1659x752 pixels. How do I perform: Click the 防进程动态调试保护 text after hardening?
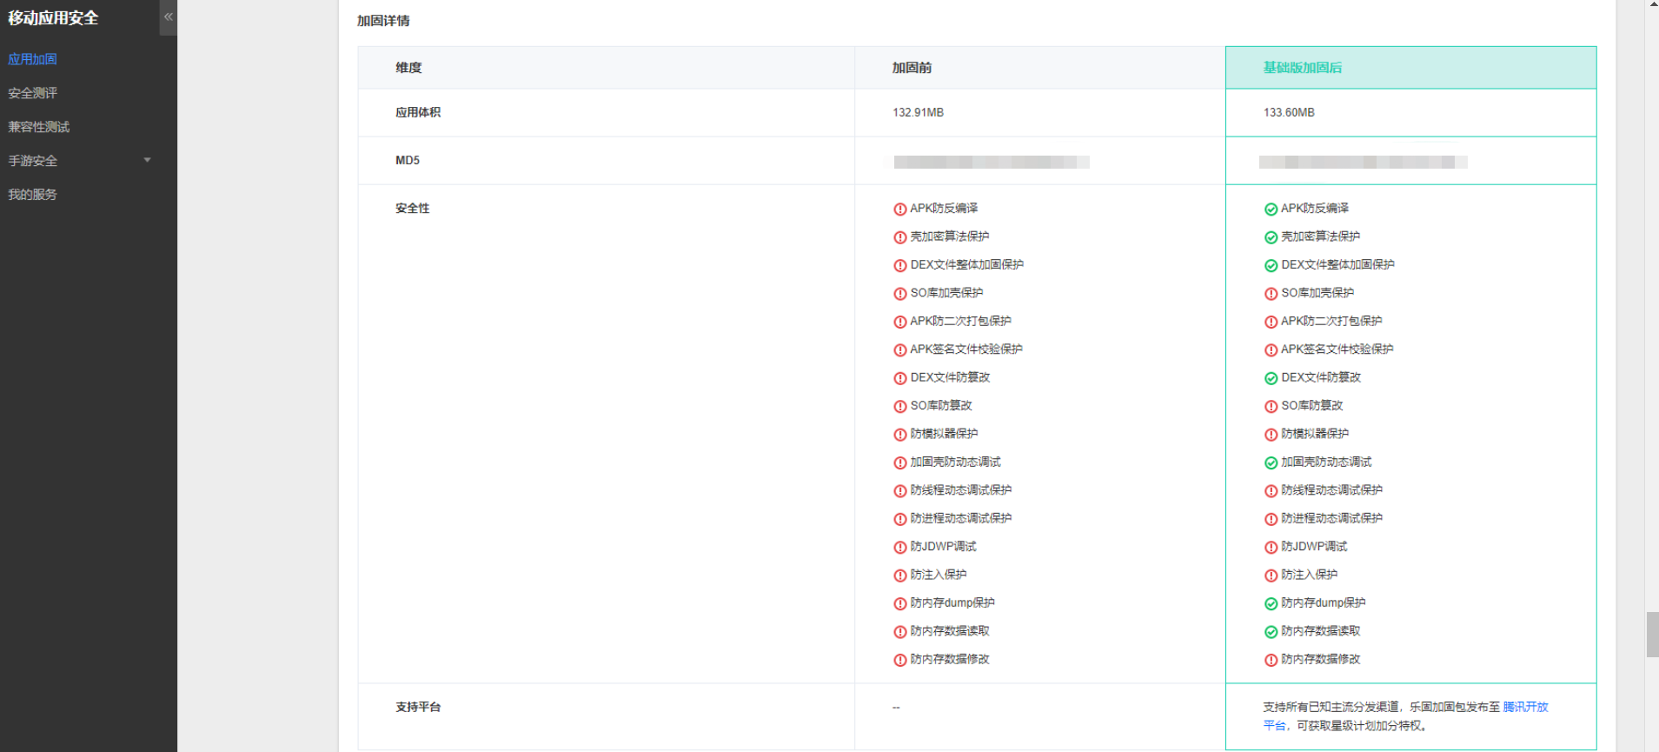point(1332,518)
